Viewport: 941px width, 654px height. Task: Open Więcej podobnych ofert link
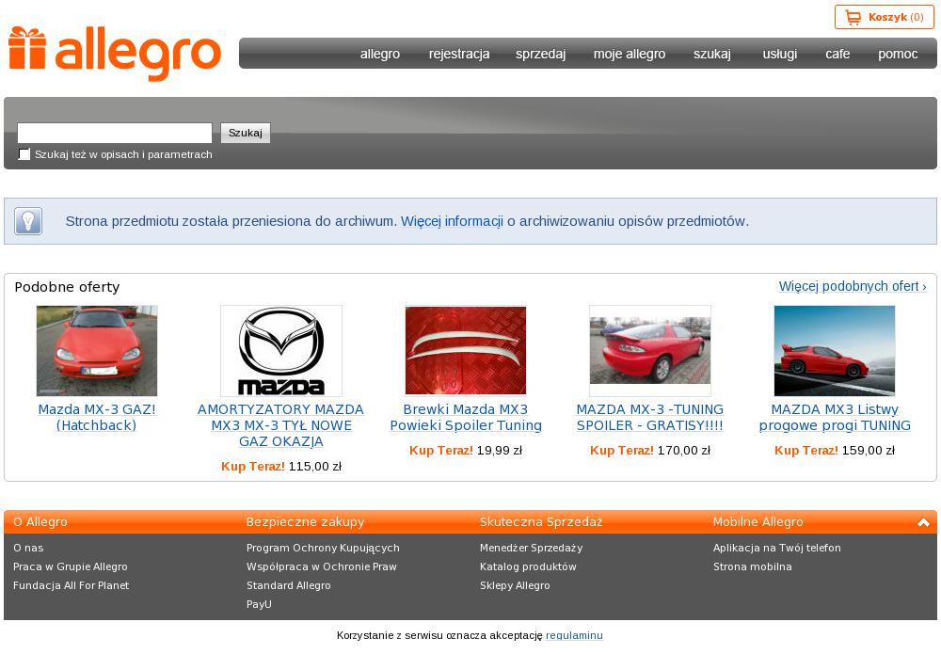coord(853,286)
